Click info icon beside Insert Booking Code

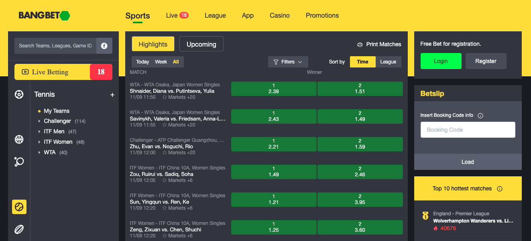[480, 116]
